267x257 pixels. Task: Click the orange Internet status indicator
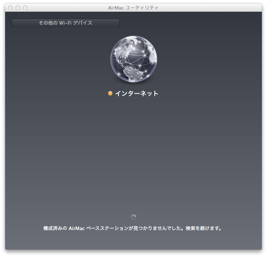[x=110, y=93]
